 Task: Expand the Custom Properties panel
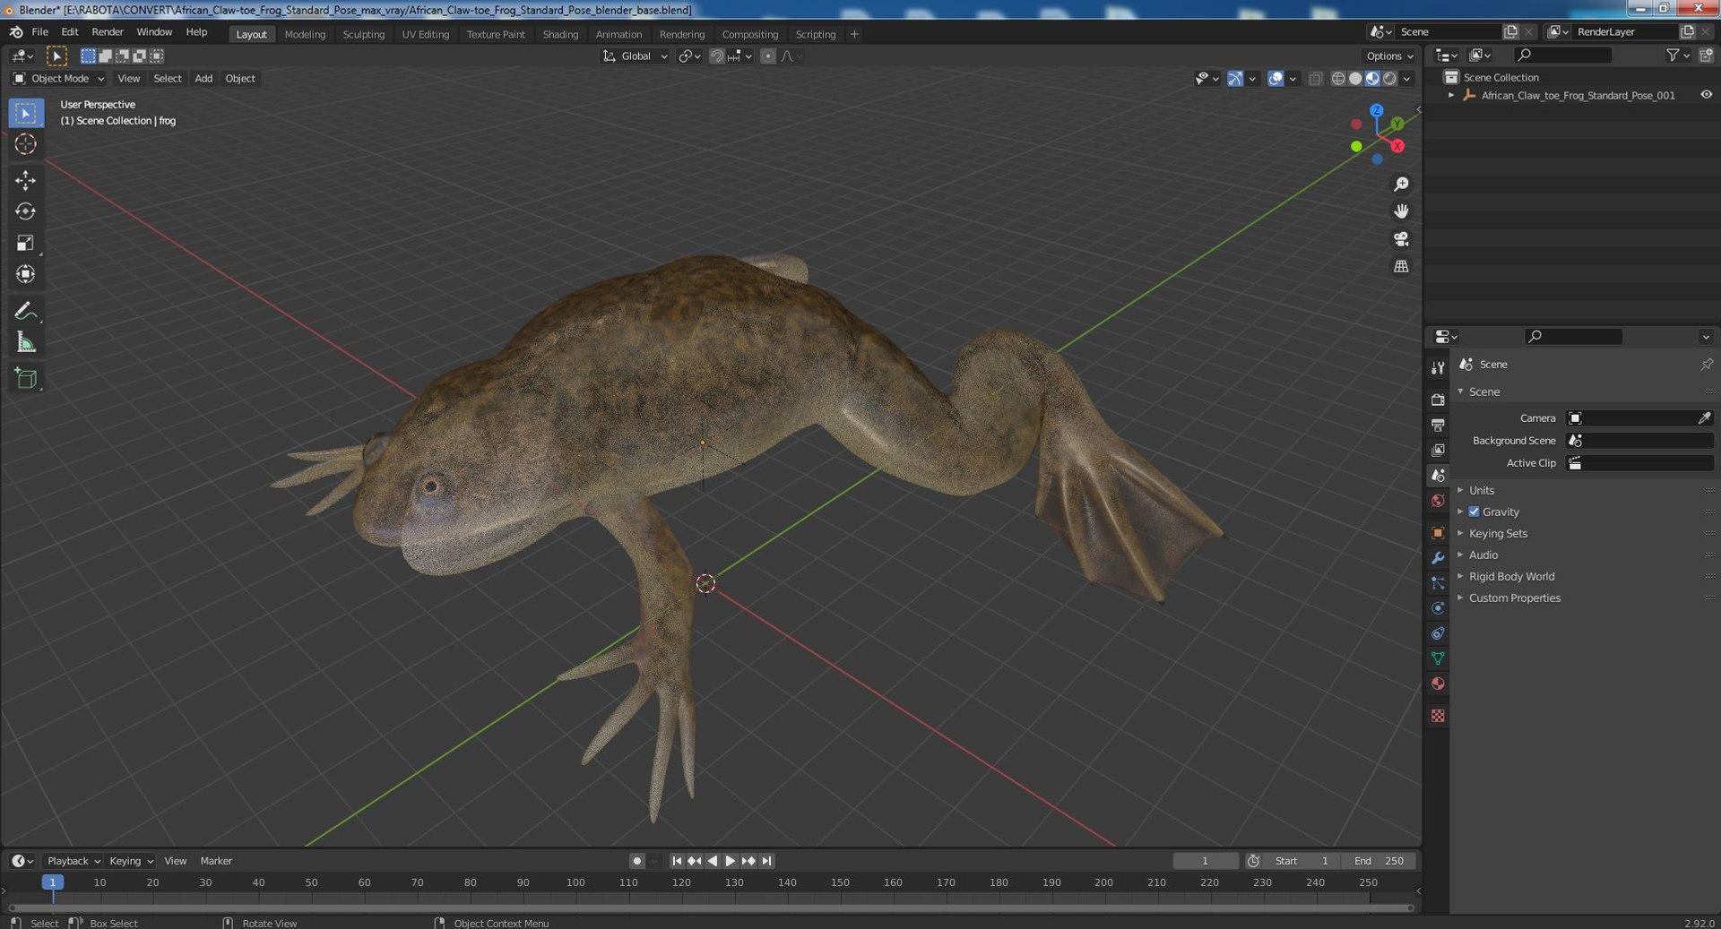pyautogui.click(x=1514, y=598)
